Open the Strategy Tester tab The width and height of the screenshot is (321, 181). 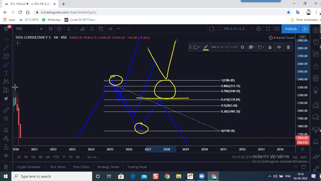tap(108, 167)
